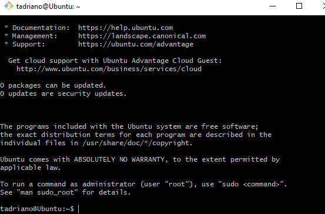
Task: Open the ubuntu.com/business/services/cloud URL
Action: click(x=109, y=69)
